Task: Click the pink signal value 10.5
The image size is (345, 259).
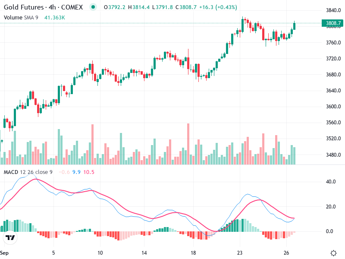Action: click(x=88, y=172)
